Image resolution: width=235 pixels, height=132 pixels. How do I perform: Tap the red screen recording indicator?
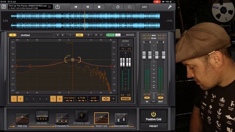click(157, 1)
